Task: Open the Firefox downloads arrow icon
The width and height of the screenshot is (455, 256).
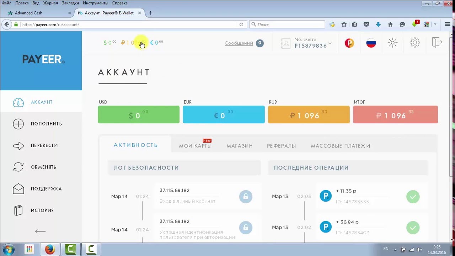Action: click(x=378, y=25)
